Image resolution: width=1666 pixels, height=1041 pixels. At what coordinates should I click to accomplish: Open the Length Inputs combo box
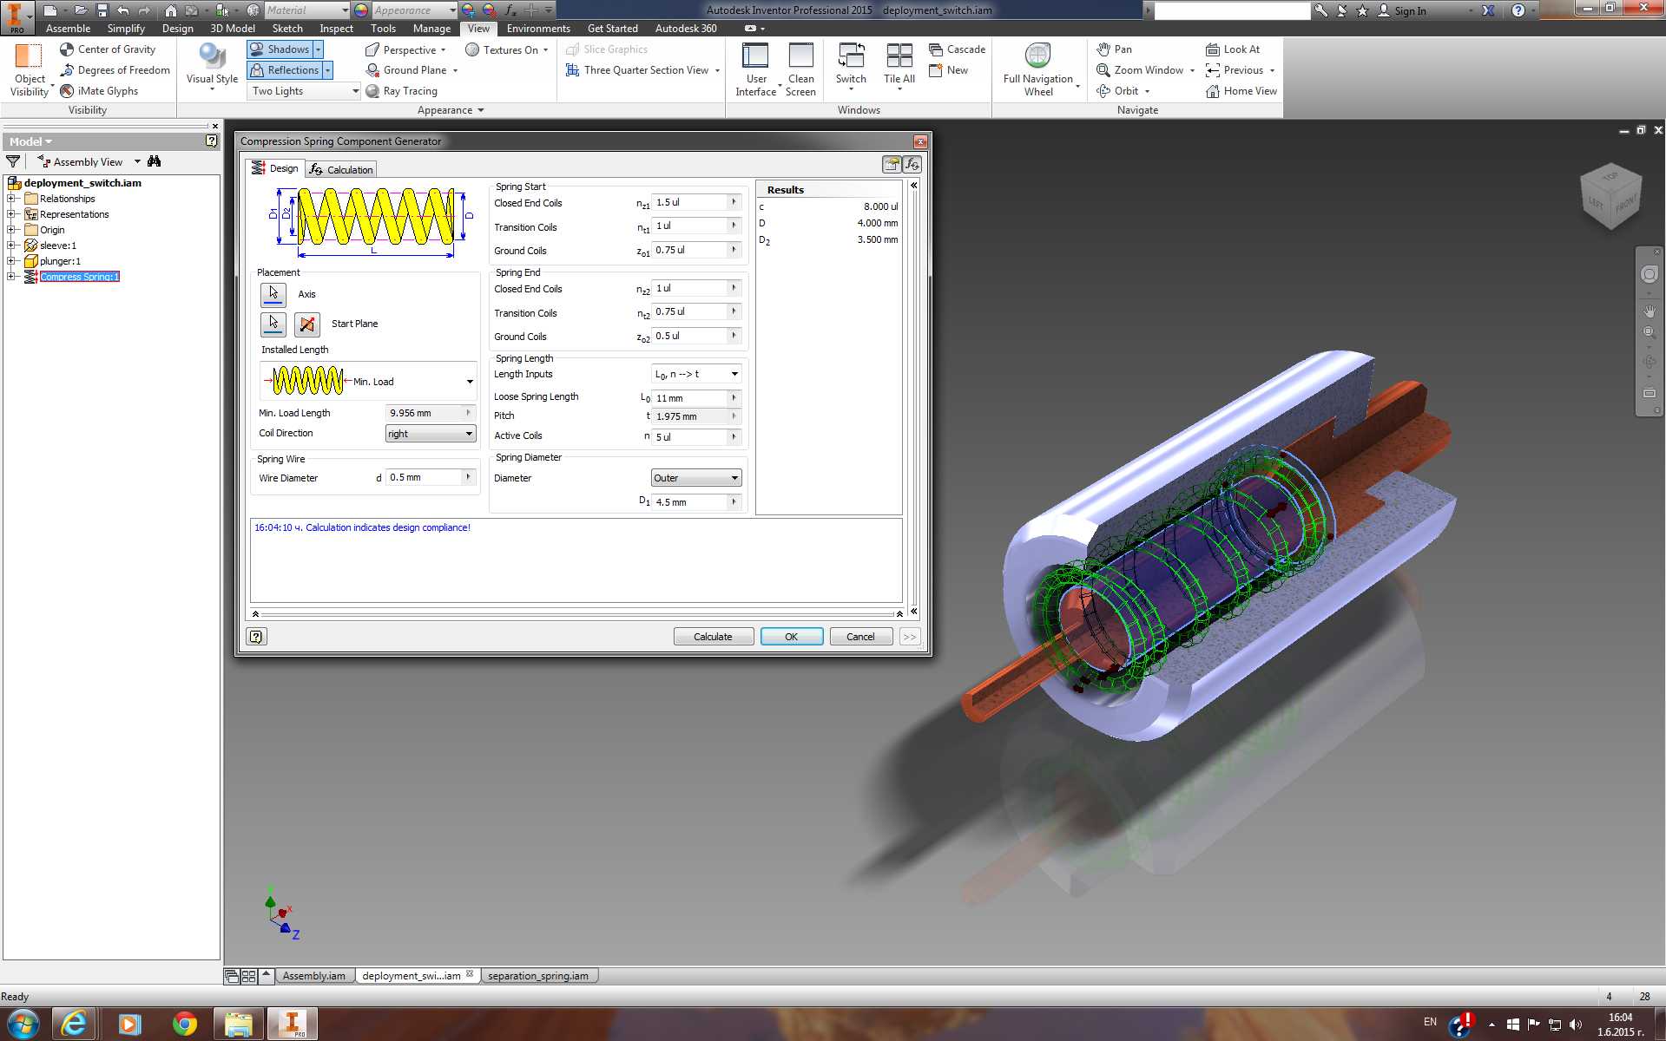(696, 374)
